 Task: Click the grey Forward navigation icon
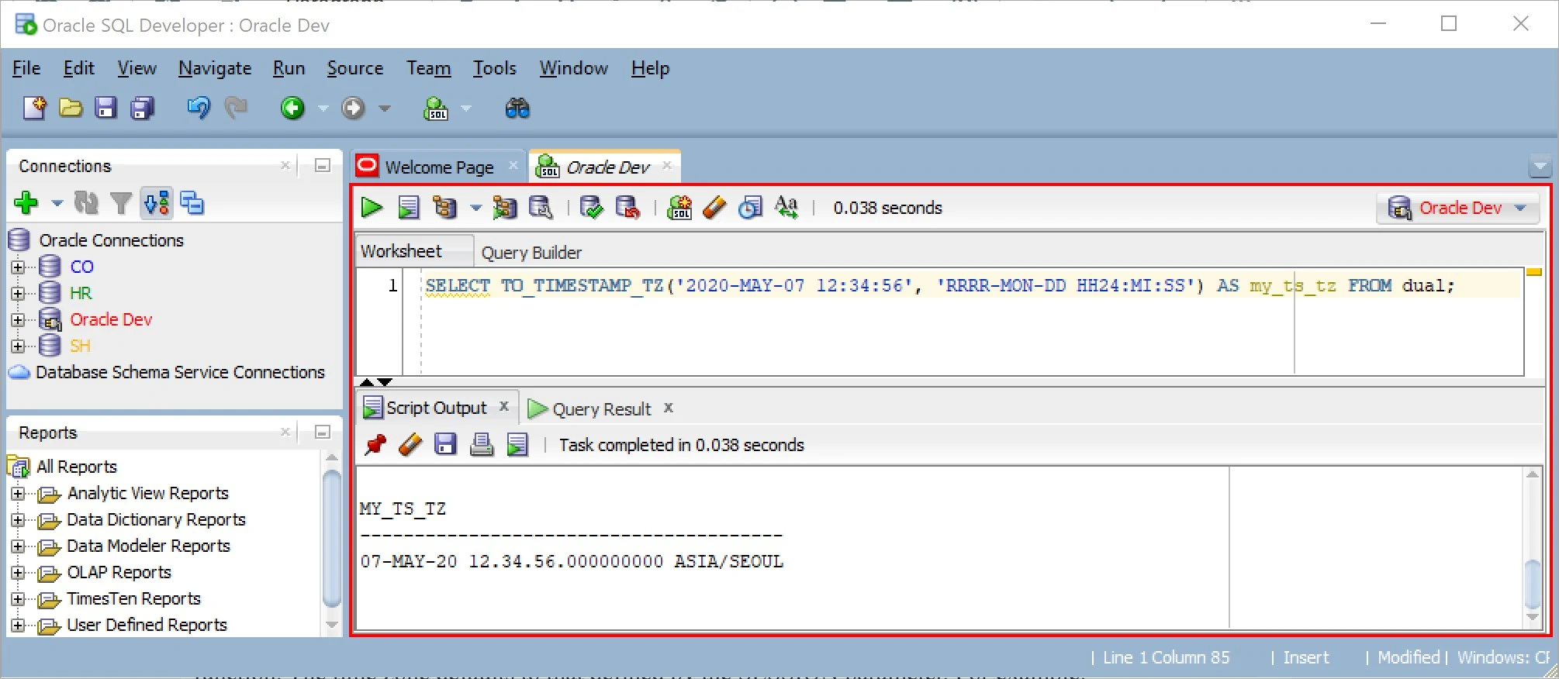pyautogui.click(x=354, y=109)
